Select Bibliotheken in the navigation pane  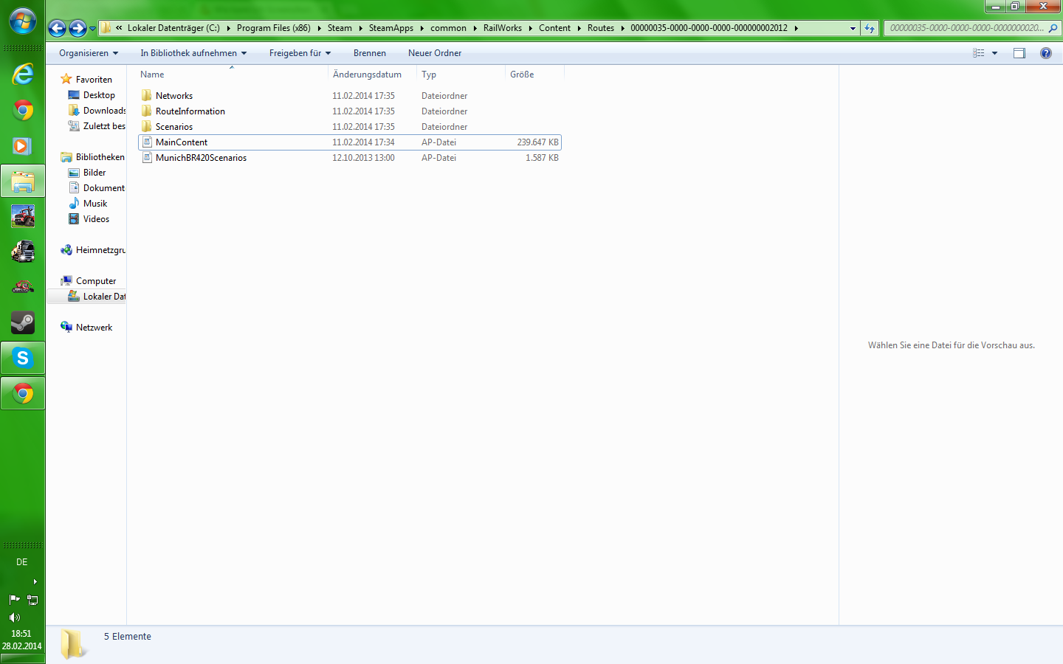tap(100, 157)
